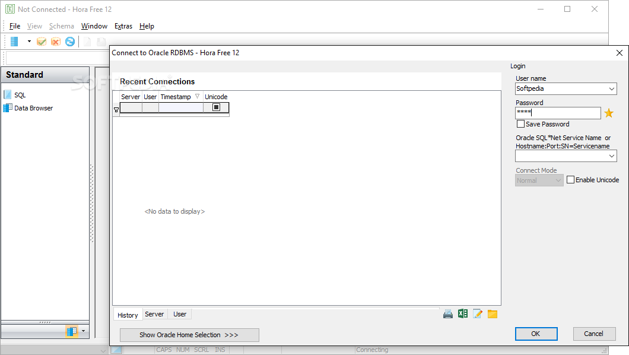This screenshot has height=355, width=629.
Task: Click the yellow folder icon
Action: point(493,314)
